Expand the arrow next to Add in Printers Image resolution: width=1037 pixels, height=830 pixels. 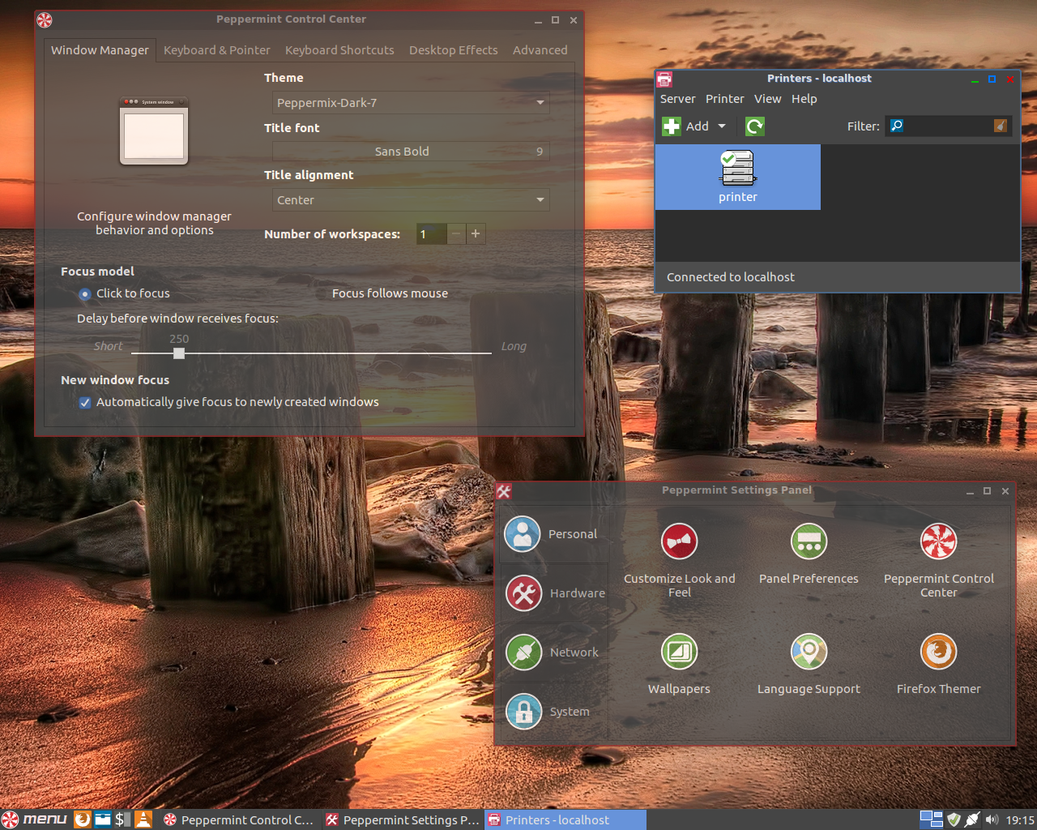tap(721, 126)
